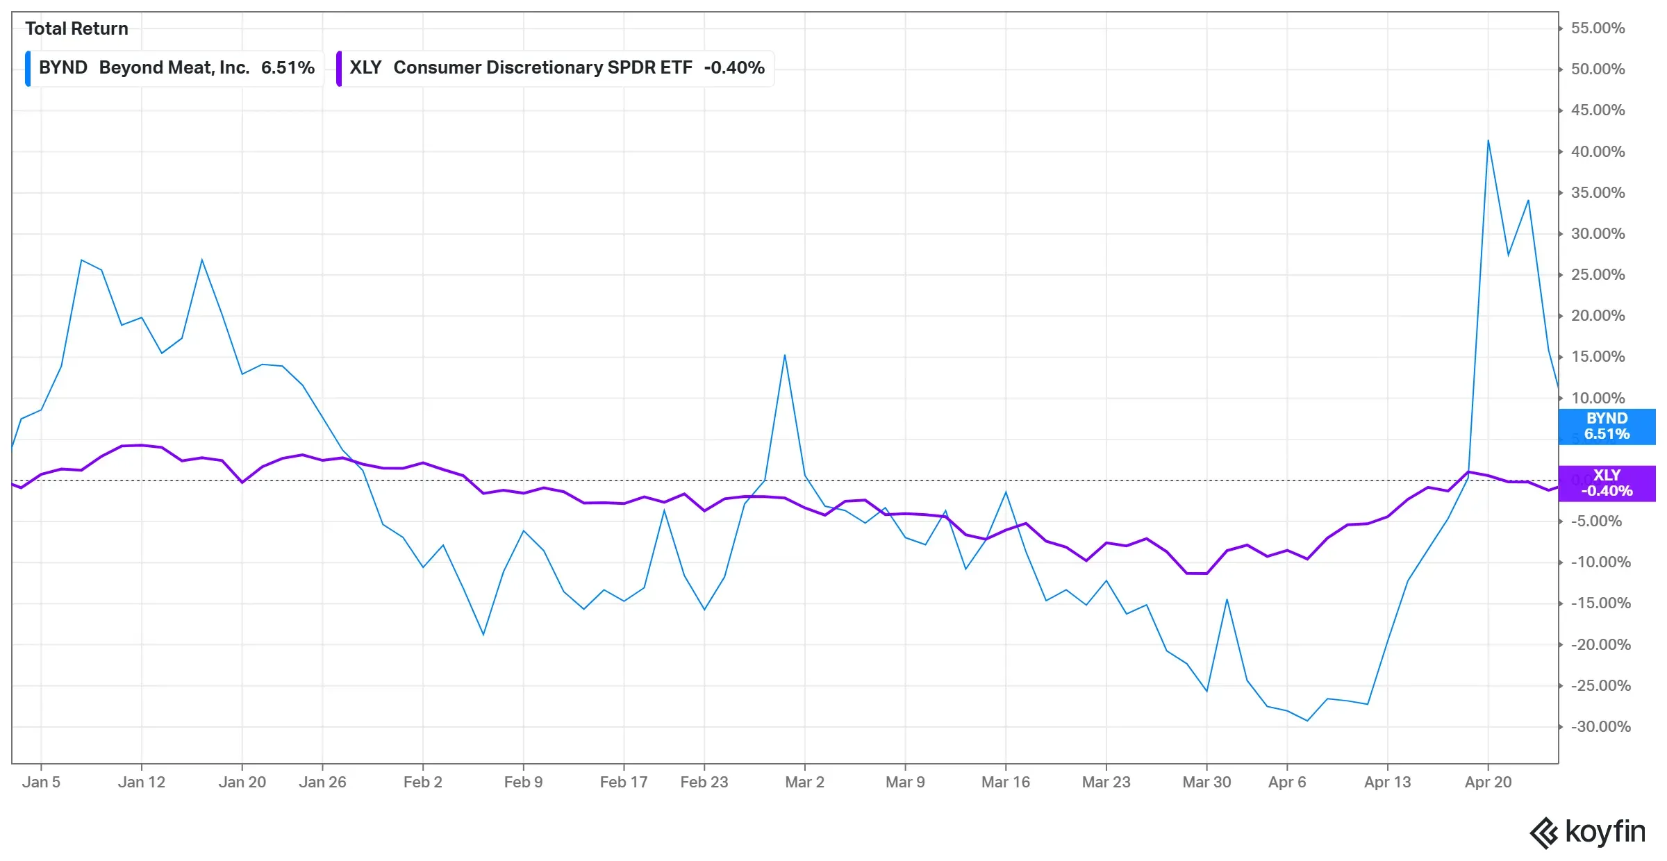Screen dimensions: 1667x861
Task: Click the BYND peak above 40% near Apr 20
Action: click(x=1488, y=141)
